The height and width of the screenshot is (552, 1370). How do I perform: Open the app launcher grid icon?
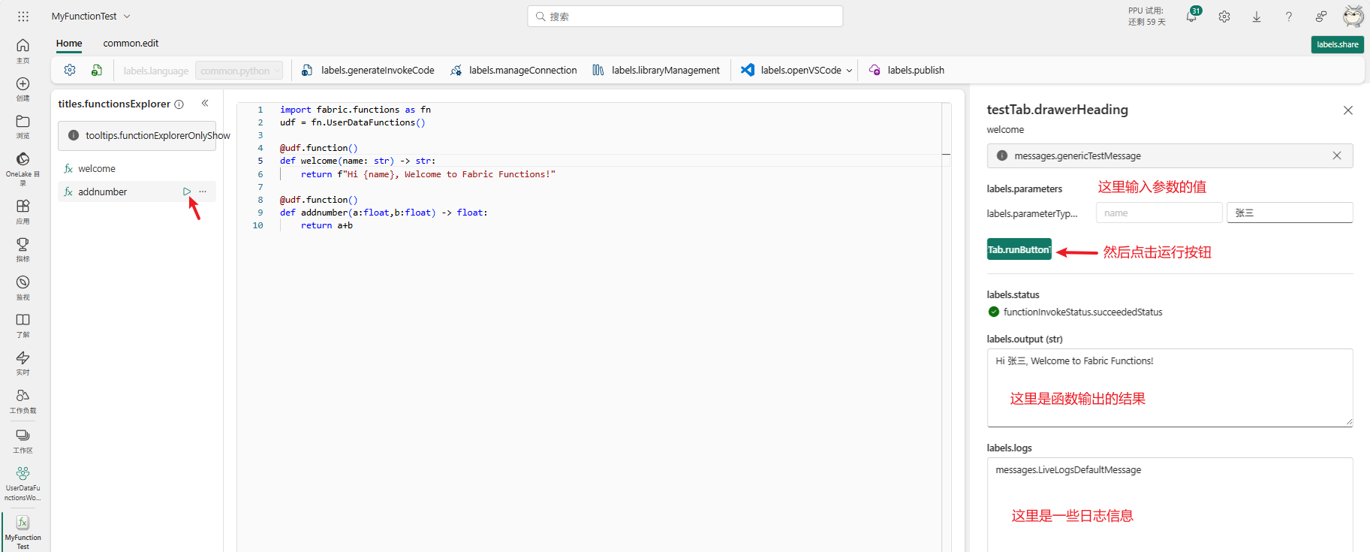[x=23, y=16]
